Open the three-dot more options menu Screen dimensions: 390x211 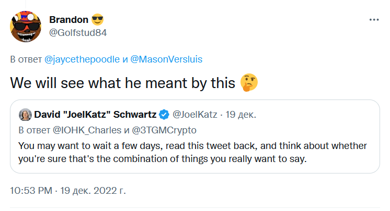coord(374,19)
